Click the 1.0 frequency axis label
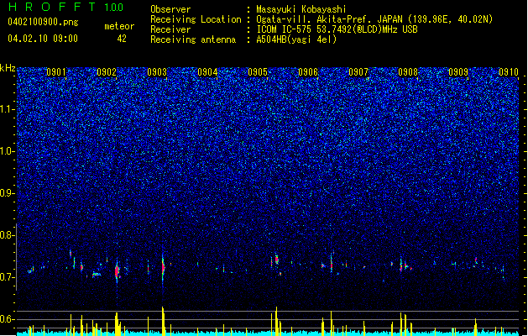The image size is (528, 336). click(x=8, y=151)
